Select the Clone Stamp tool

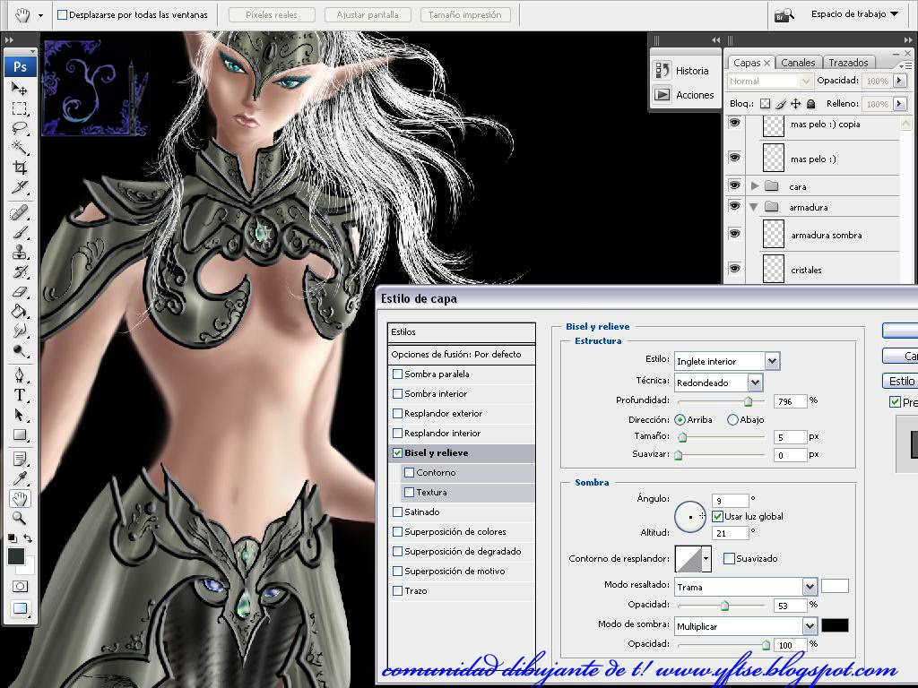(20, 252)
